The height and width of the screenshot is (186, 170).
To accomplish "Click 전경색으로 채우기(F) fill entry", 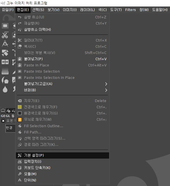I will point(62,107).
